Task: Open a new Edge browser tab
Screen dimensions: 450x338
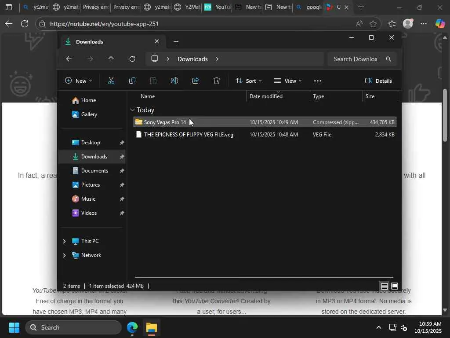Action: pyautogui.click(x=361, y=7)
